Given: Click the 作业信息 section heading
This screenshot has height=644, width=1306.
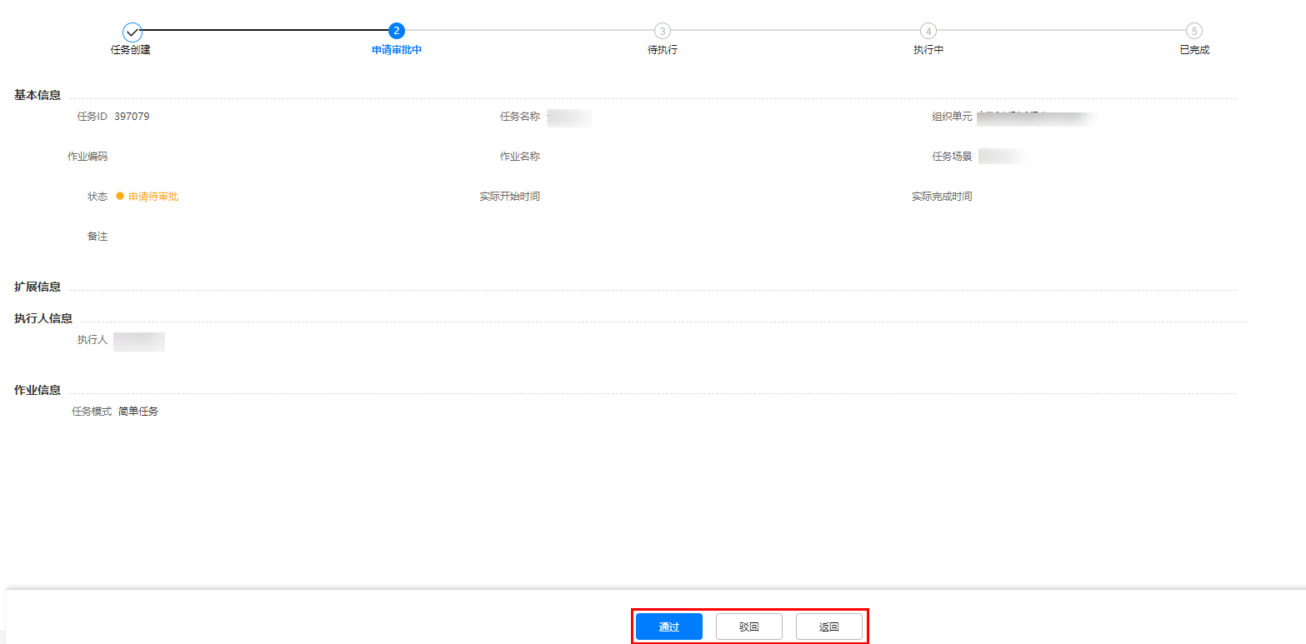Looking at the screenshot, I should coord(38,390).
